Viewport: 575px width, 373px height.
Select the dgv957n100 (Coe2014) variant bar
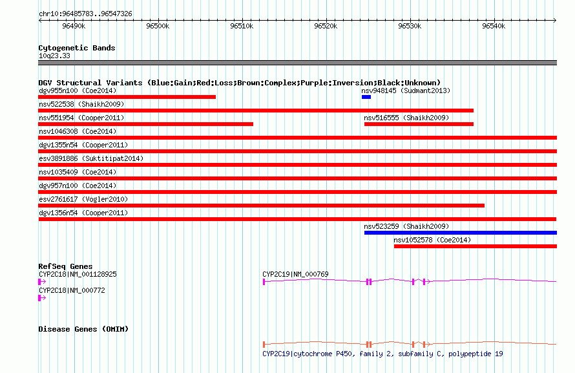(297, 192)
